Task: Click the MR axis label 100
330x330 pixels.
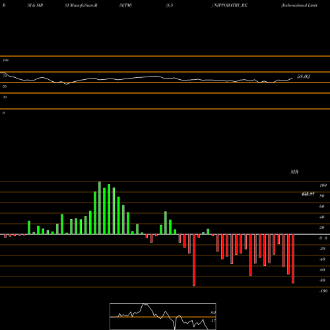Action: [x=323, y=185]
